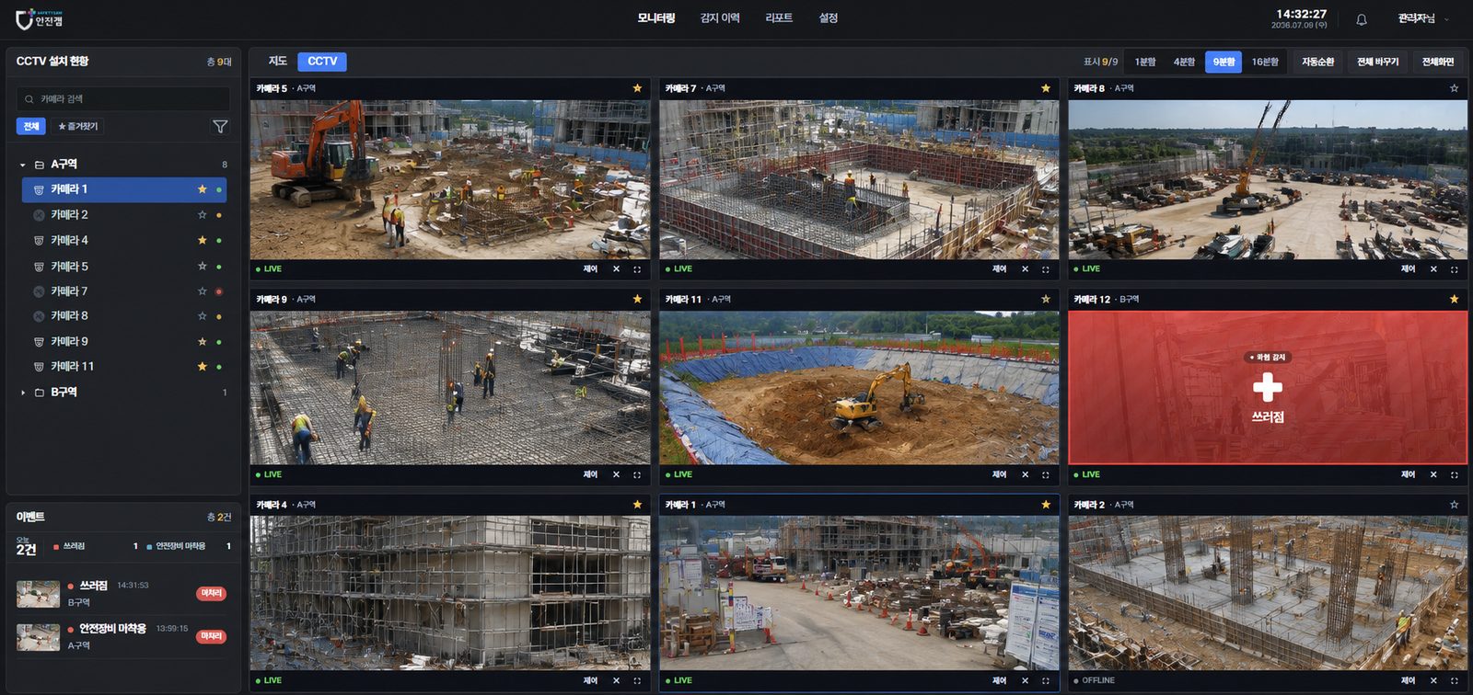Screen dimensions: 1473x695
Task: Switch to the 4분할 grid layout
Action: [x=1184, y=62]
